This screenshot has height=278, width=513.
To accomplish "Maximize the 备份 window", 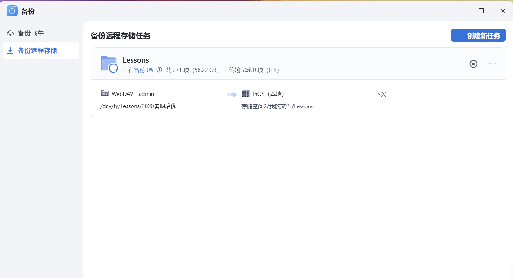I will point(481,11).
